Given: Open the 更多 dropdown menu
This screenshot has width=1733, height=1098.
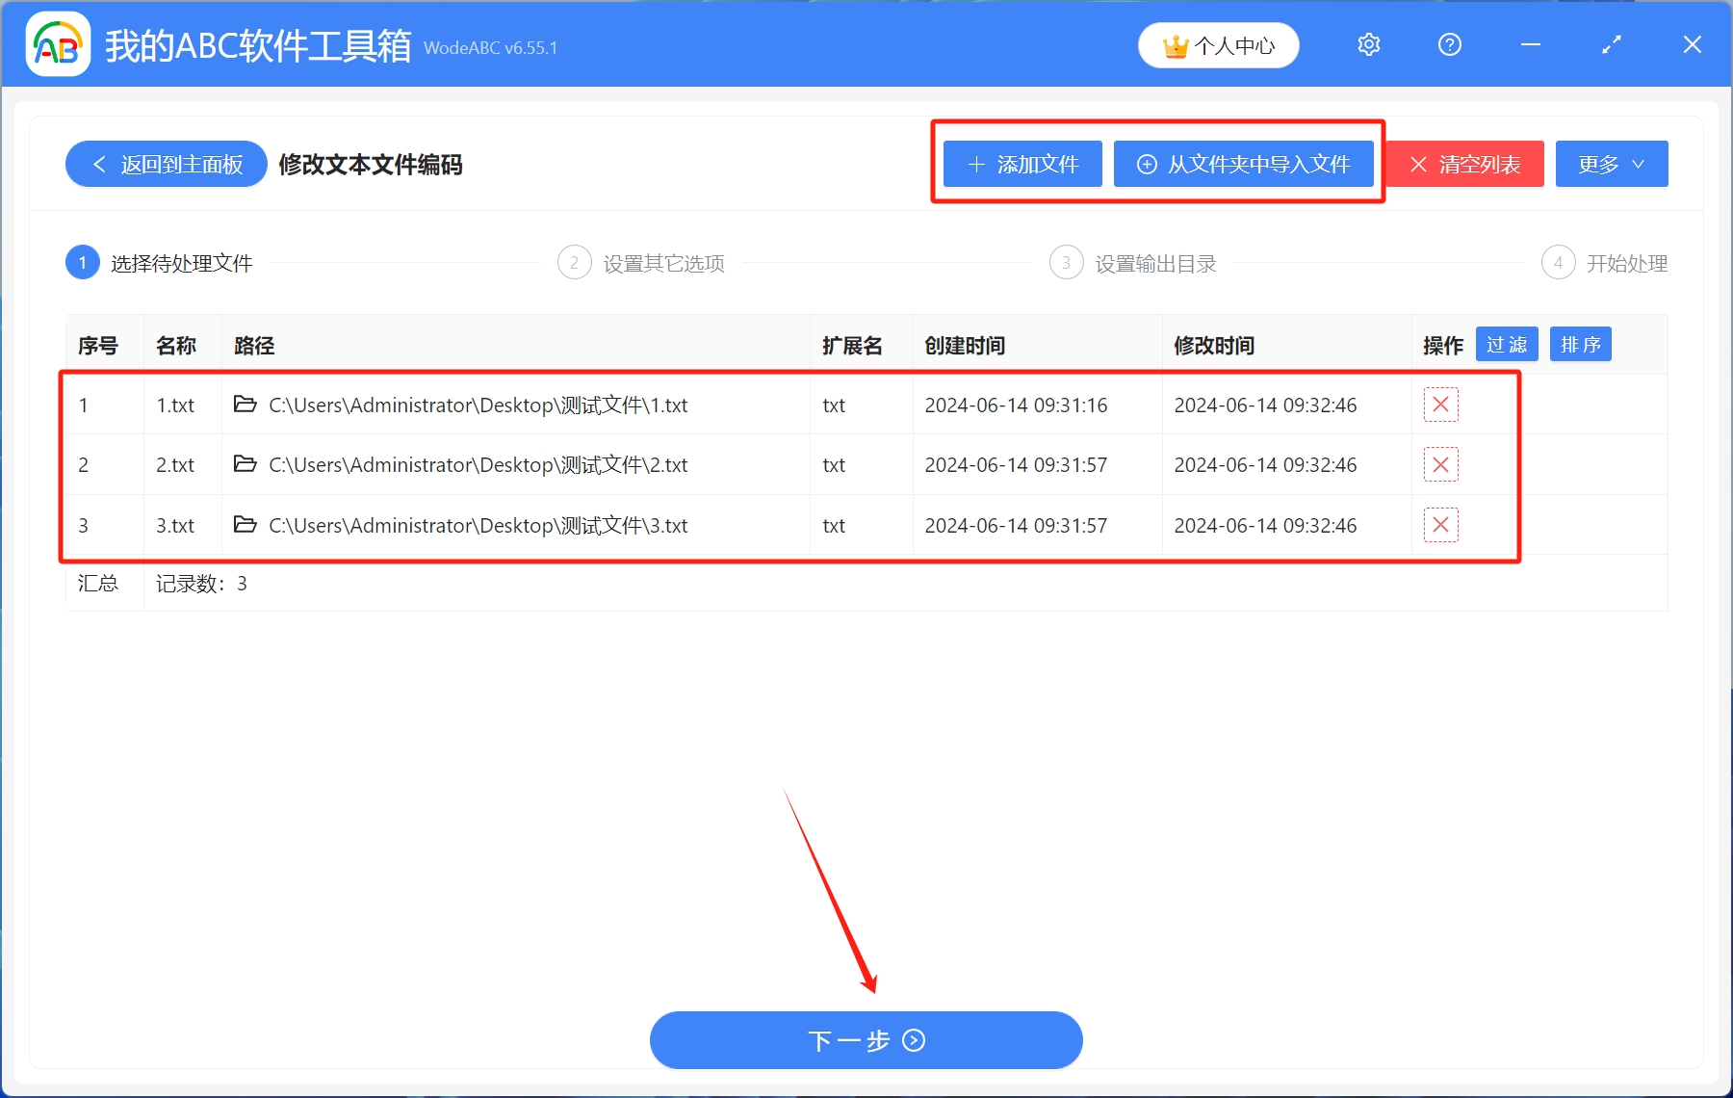Looking at the screenshot, I should (x=1611, y=164).
